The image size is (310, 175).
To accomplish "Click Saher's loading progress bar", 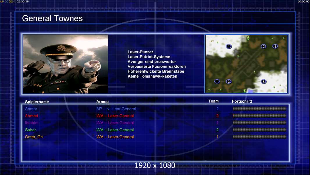I will click(259, 129).
